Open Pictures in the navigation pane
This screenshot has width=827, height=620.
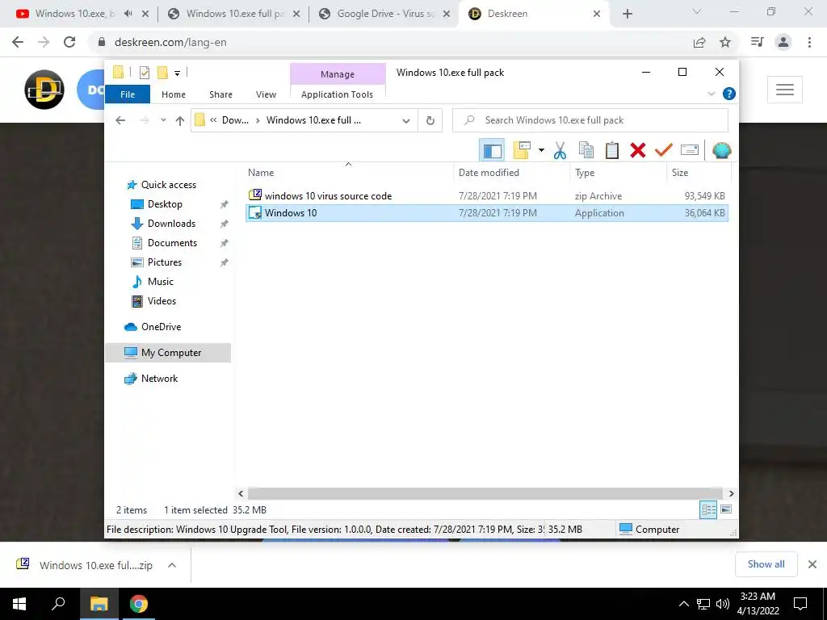pos(165,262)
